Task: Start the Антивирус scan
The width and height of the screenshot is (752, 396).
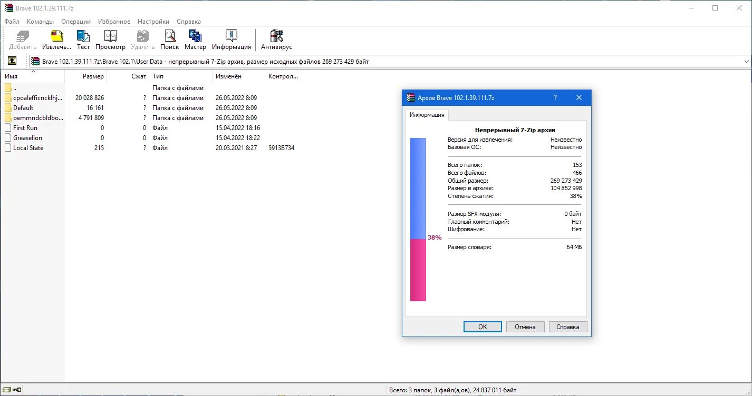Action: [x=276, y=39]
